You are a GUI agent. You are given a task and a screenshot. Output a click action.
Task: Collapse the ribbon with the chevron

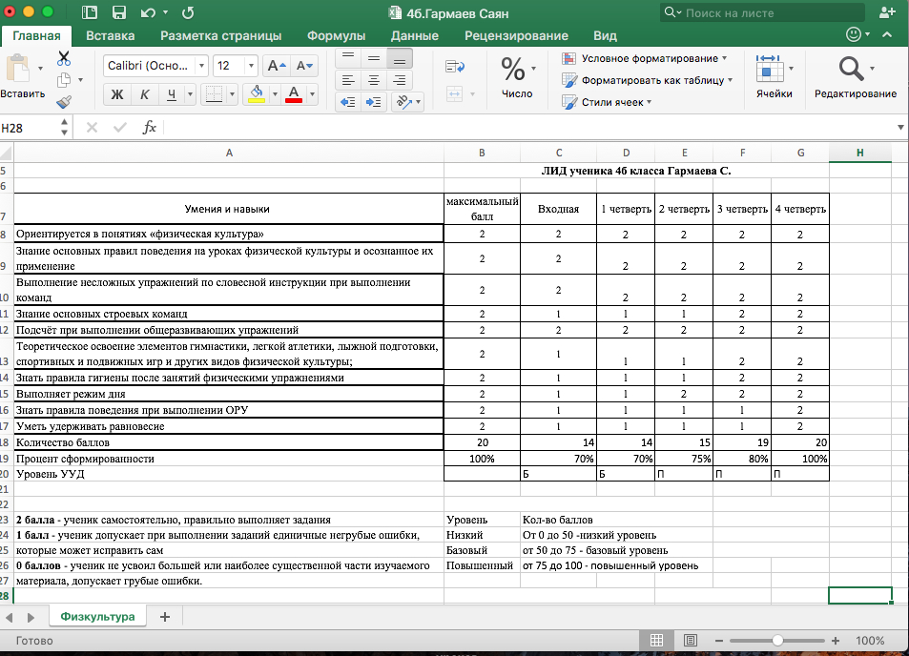click(887, 34)
